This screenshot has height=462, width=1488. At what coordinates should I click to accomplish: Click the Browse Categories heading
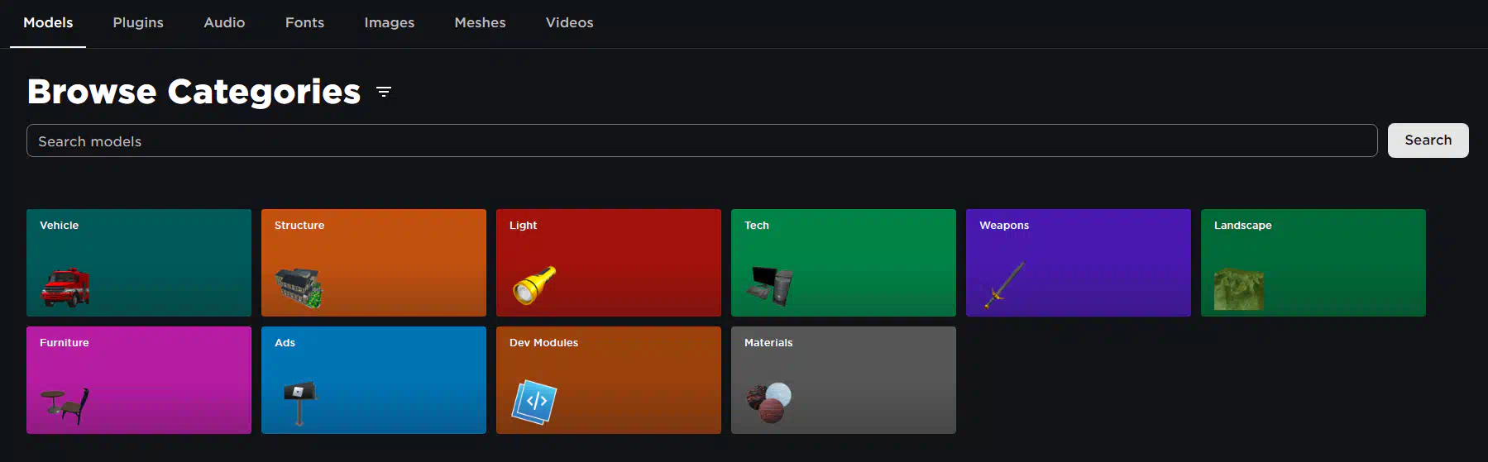tap(194, 92)
